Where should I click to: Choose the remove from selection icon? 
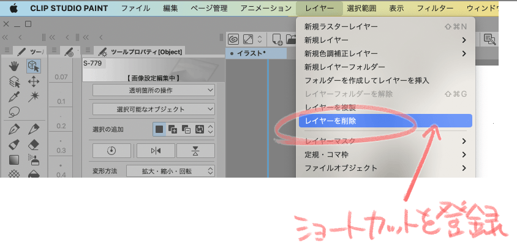pos(186,130)
